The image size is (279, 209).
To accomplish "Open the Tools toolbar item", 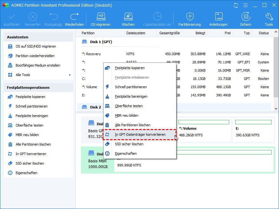I will [x=269, y=19].
